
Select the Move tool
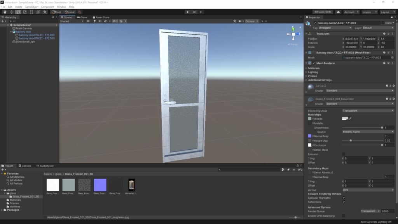click(x=11, y=12)
